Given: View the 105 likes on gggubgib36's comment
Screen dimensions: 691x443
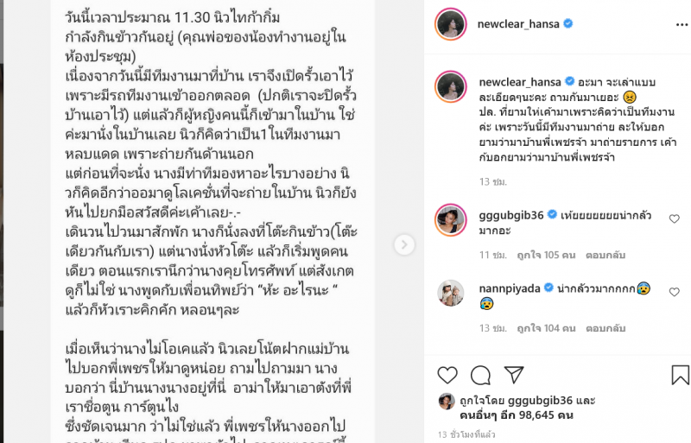Looking at the screenshot, I should [x=546, y=255].
